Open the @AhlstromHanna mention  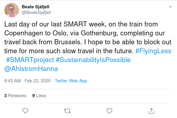coord(31,69)
